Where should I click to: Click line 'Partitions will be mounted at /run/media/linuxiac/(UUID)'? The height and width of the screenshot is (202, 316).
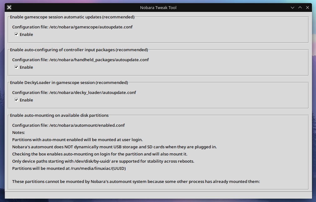(x=69, y=168)
